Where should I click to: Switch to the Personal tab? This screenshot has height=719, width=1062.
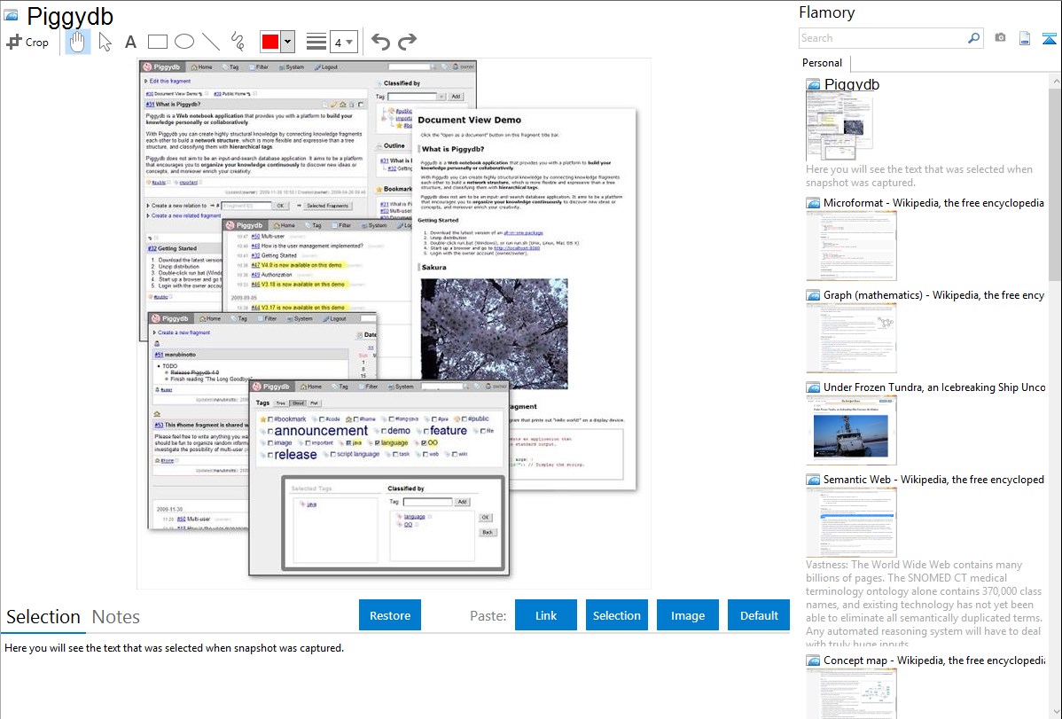point(823,63)
